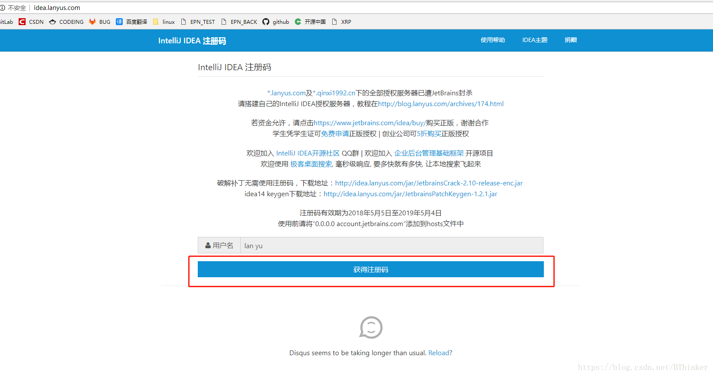713x376 pixels.
Task: Open the linux bookmarks folder
Action: pos(164,22)
